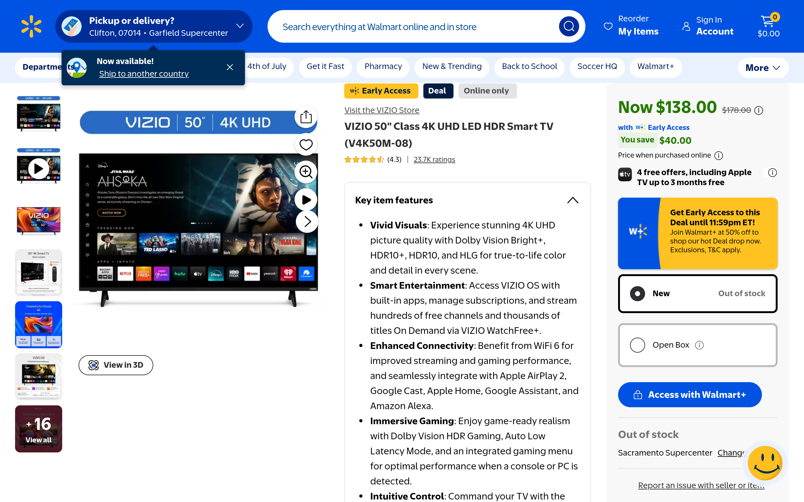Image resolution: width=804 pixels, height=502 pixels.
Task: Open the 23.7K ratings link
Action: (x=434, y=160)
